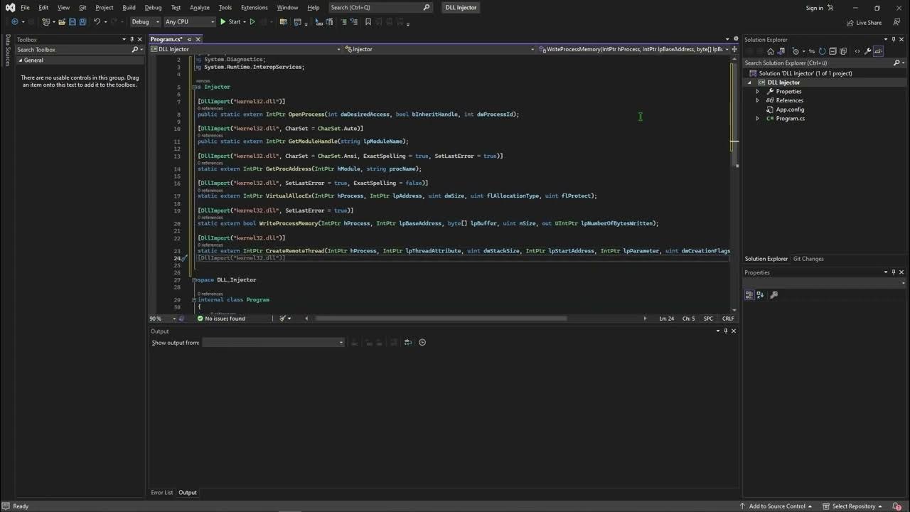This screenshot has height=512, width=910.
Task: Click Start Without Debugging icon
Action: pos(252,22)
